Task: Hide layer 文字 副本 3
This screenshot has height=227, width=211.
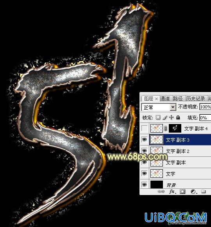Action: (x=144, y=140)
